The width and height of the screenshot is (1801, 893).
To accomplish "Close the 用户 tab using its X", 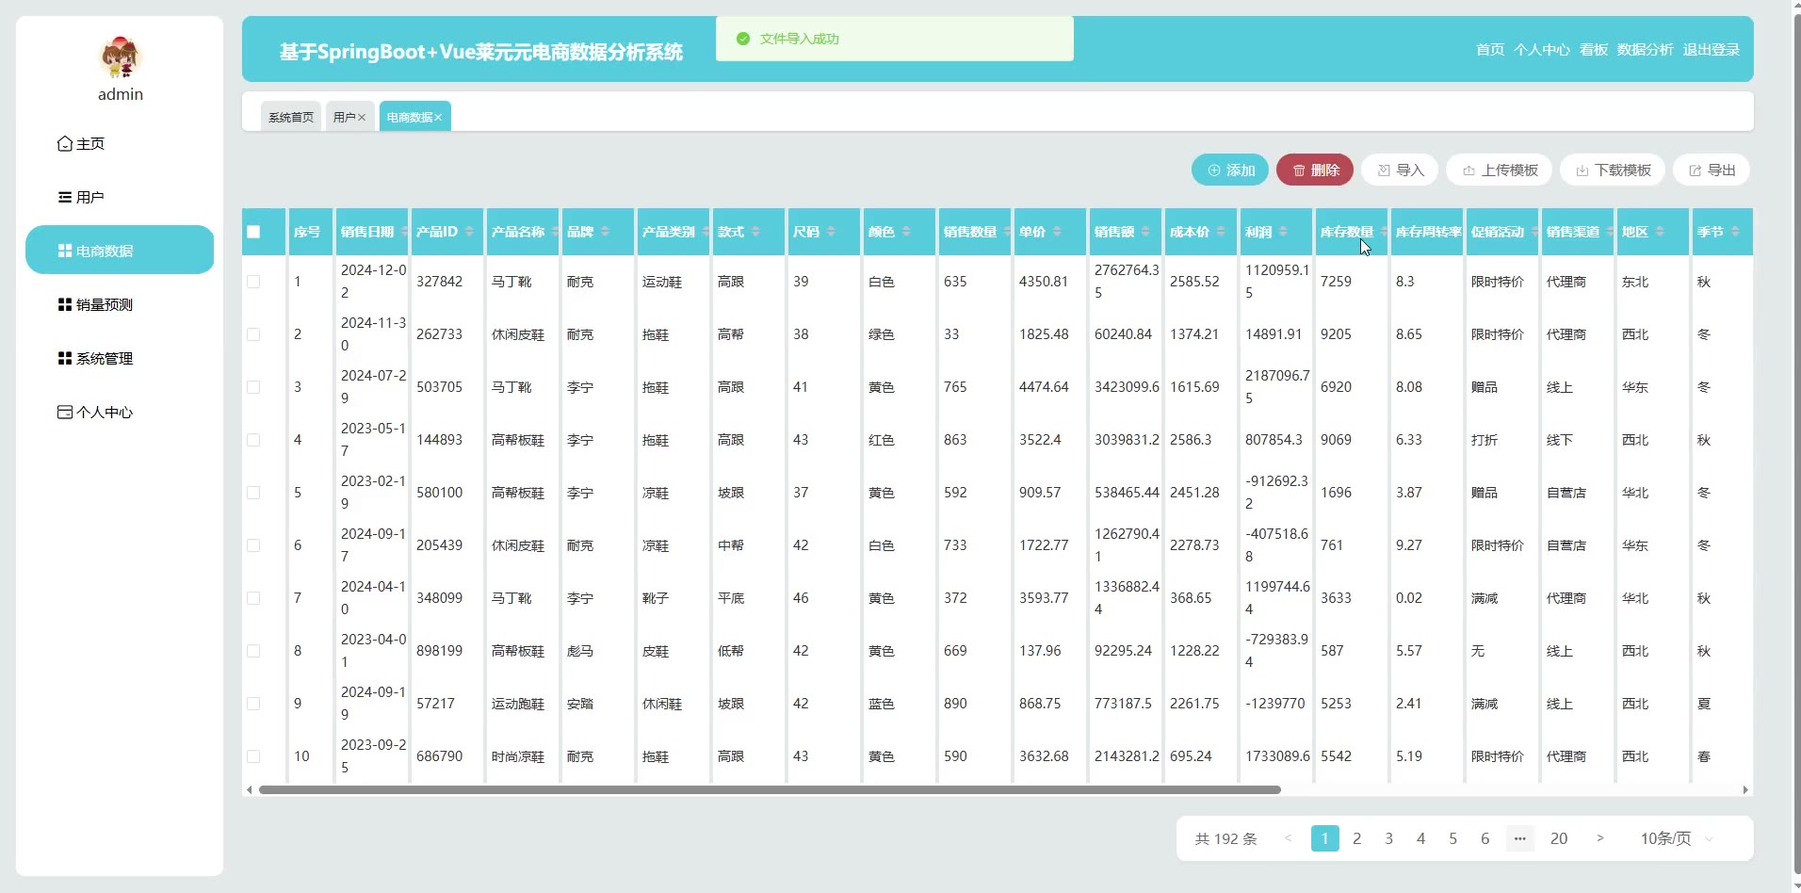I will (362, 118).
